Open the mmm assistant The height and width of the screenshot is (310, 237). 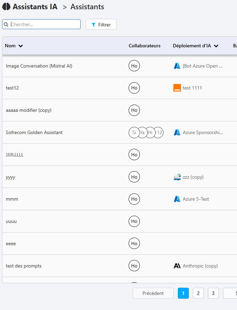(12, 199)
